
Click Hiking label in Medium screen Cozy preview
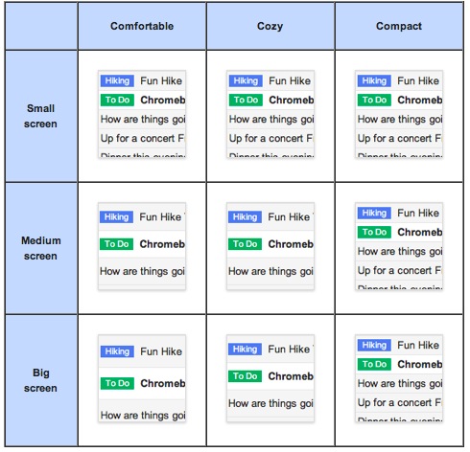(x=245, y=217)
